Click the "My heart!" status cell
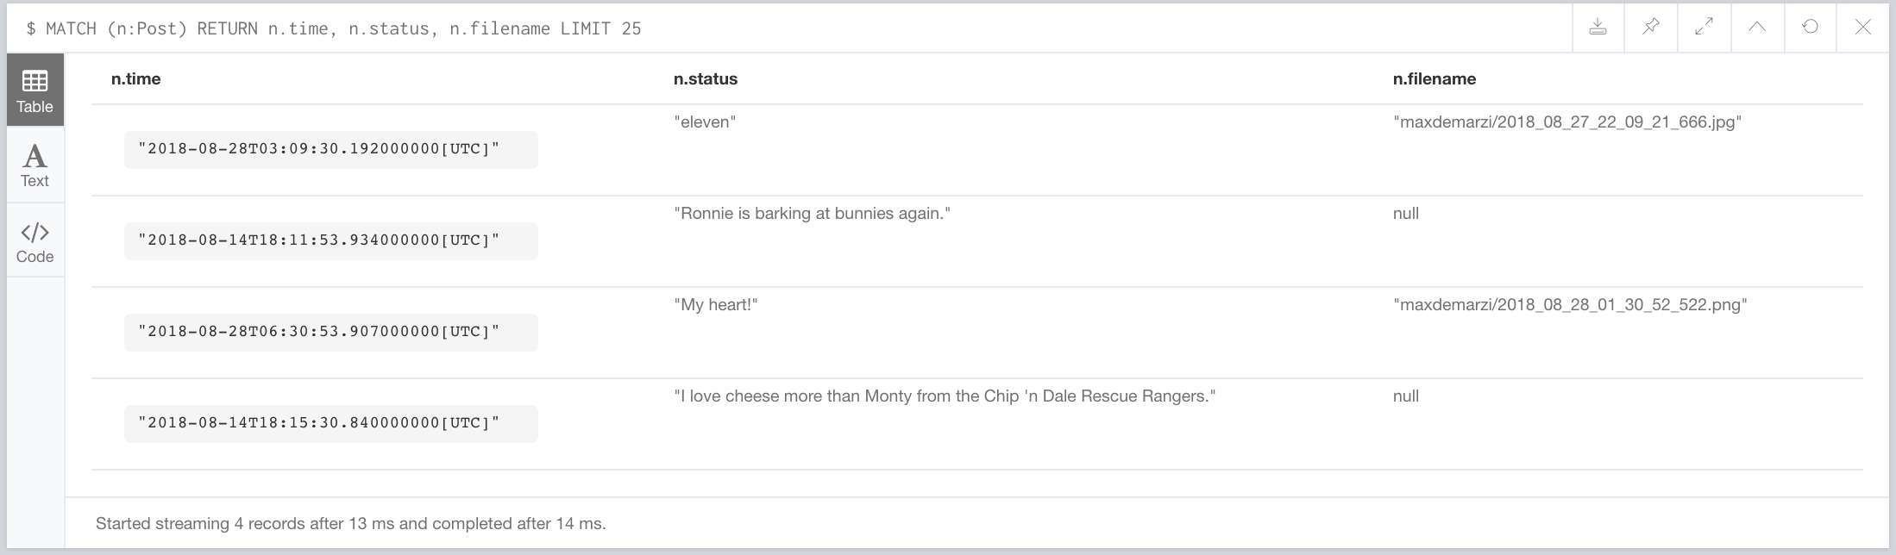 [715, 305]
